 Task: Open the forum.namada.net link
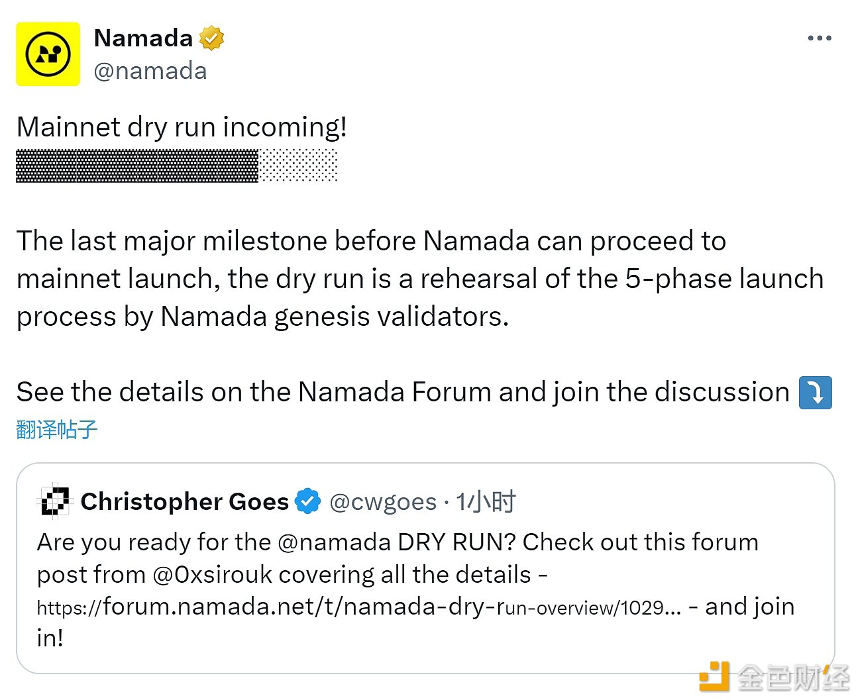[358, 606]
